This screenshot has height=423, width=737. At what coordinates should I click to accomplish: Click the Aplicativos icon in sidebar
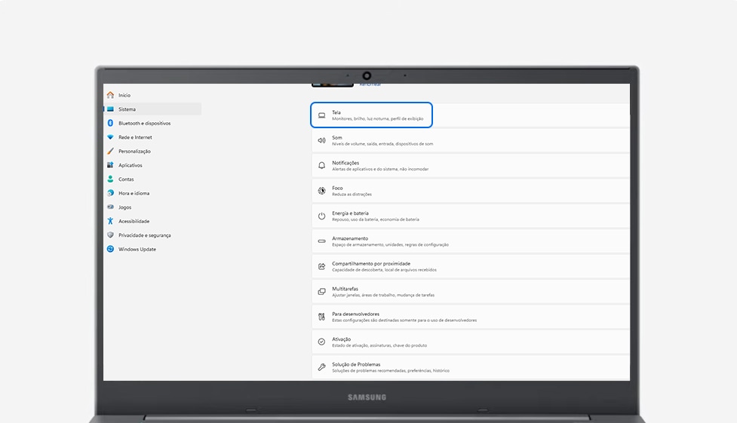pyautogui.click(x=110, y=165)
